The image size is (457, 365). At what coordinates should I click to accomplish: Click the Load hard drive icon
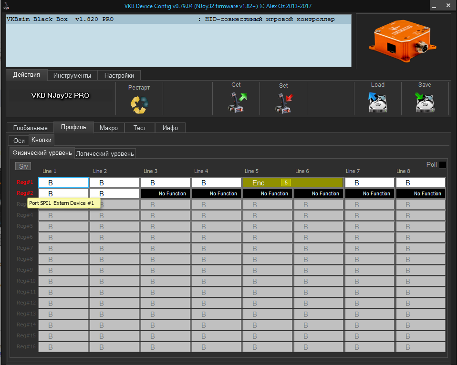377,102
